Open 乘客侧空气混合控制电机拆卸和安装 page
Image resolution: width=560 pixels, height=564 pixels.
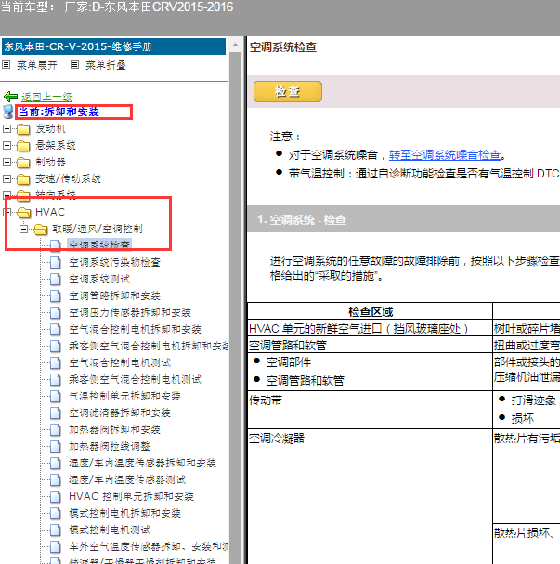coord(148,346)
